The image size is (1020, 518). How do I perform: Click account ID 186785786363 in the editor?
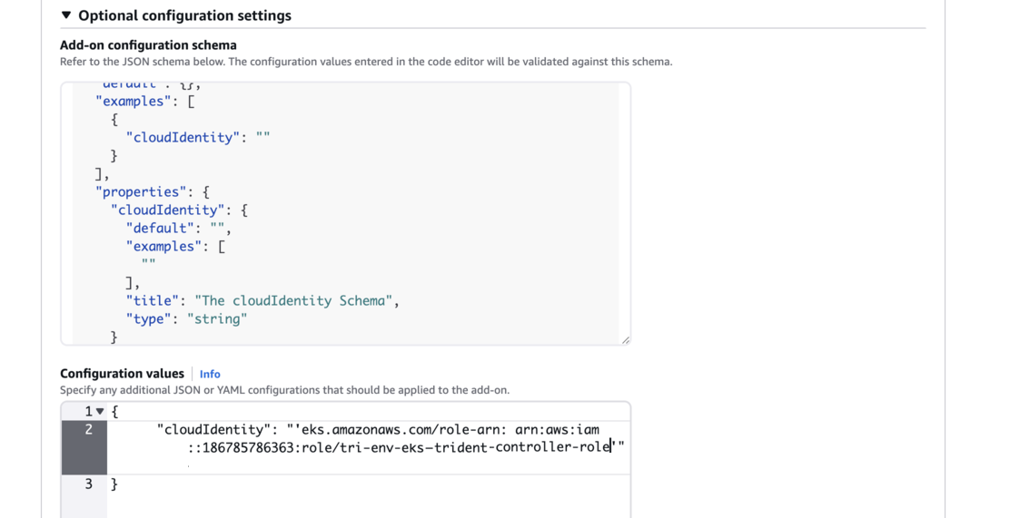[x=244, y=447]
